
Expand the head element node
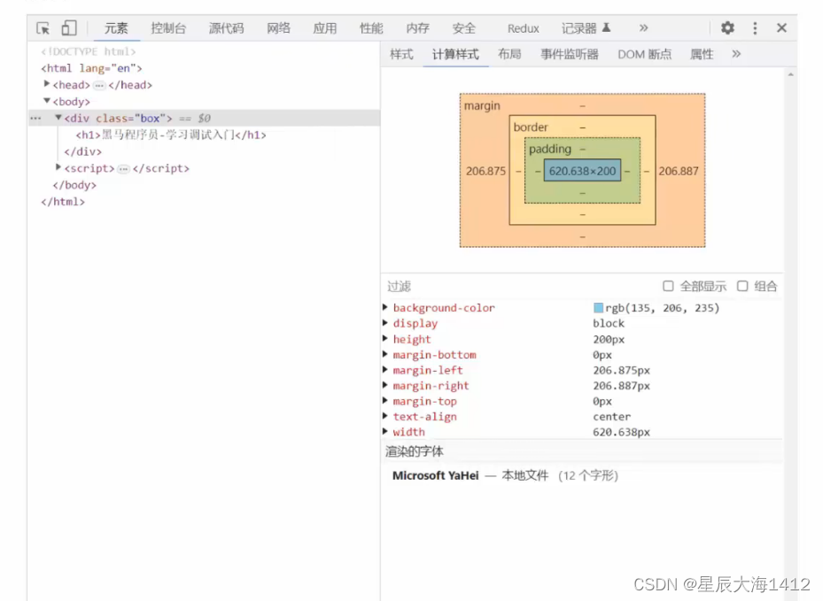47,84
